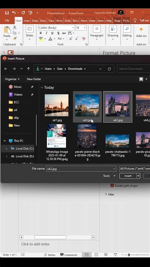The image size is (150, 267).
Task: Click the Paste clipboard icon
Action: pos(7,30)
